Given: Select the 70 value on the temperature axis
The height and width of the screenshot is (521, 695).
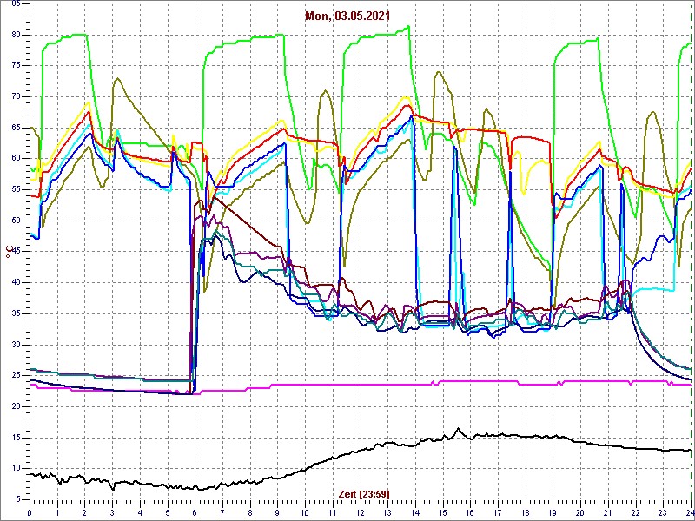Looking at the screenshot, I should [x=14, y=97].
